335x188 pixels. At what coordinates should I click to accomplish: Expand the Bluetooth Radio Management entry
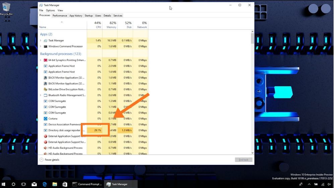(x=41, y=95)
